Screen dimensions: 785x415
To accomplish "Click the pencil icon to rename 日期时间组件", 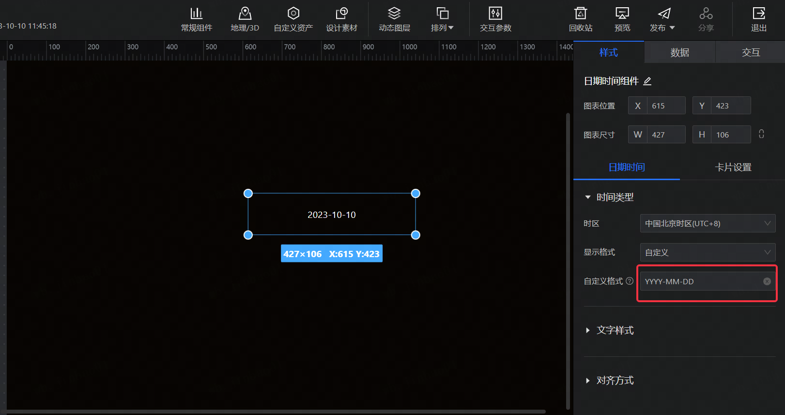I will click(x=647, y=81).
